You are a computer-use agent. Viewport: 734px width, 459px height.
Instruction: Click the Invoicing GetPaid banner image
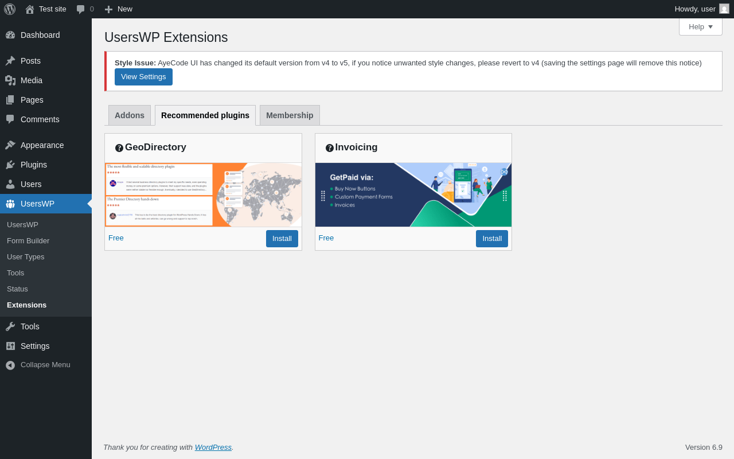(413, 195)
